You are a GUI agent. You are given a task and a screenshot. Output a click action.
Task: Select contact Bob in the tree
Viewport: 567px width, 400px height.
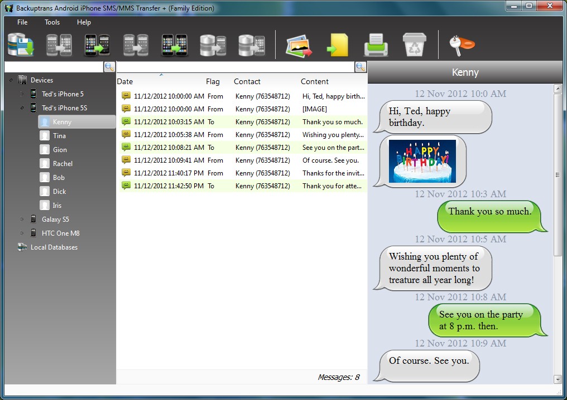point(59,177)
